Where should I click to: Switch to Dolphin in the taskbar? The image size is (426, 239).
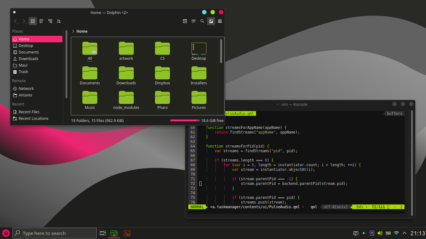pos(114,233)
